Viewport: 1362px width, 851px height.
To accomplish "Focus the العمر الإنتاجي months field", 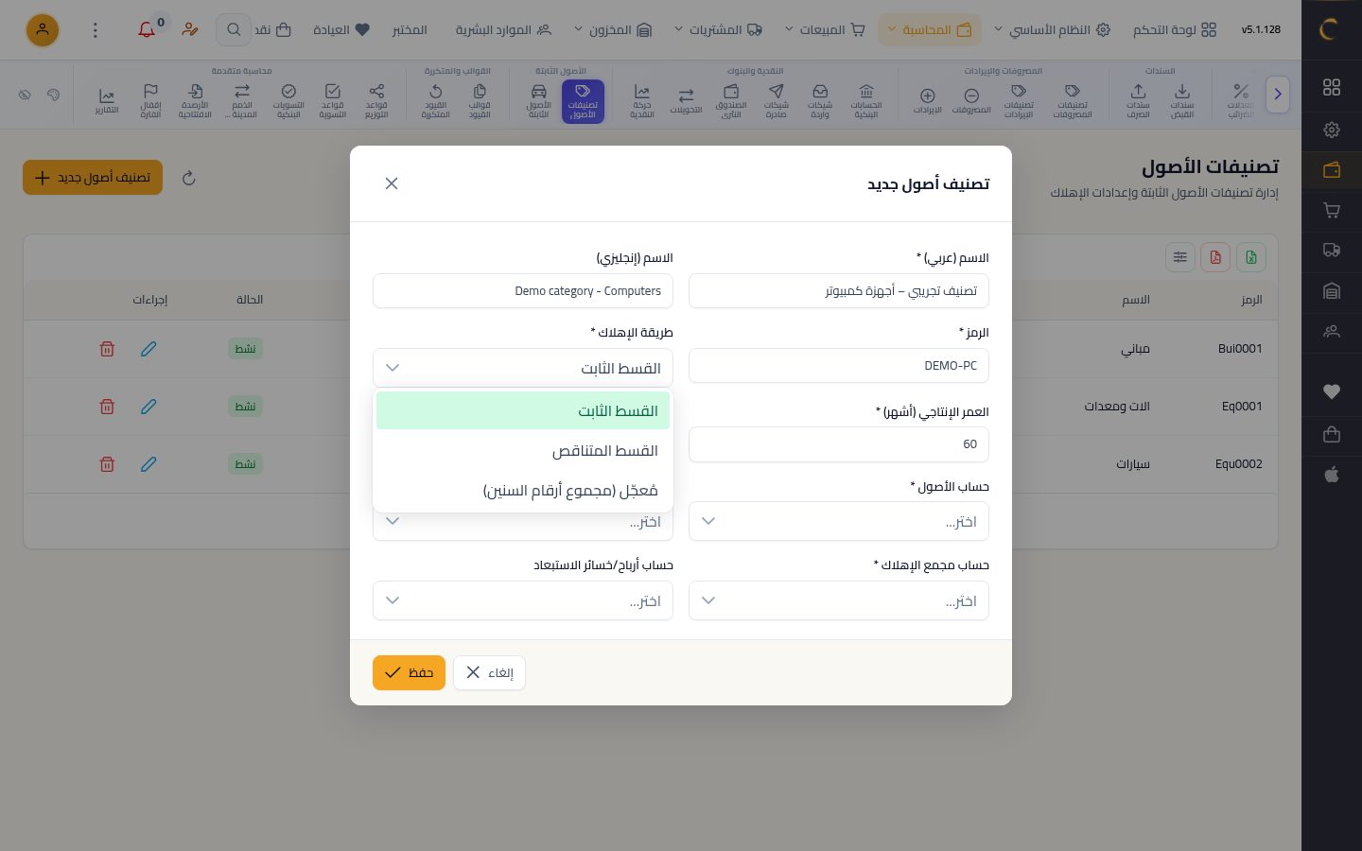I will [x=839, y=444].
